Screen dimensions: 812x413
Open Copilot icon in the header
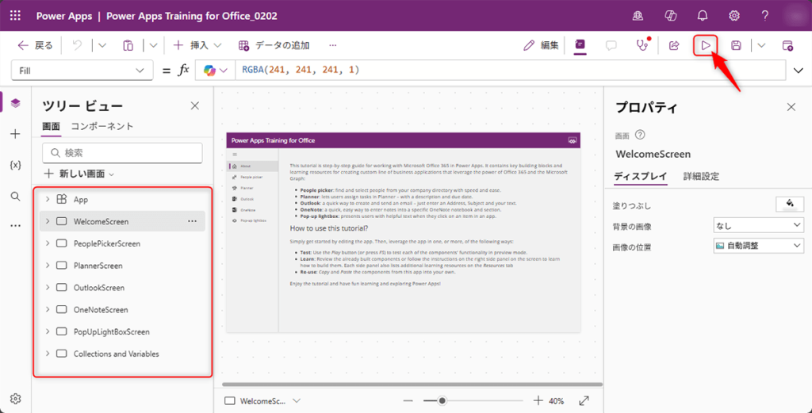(671, 16)
